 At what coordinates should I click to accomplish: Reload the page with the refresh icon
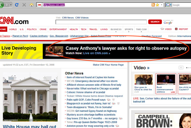coord(17,5)
